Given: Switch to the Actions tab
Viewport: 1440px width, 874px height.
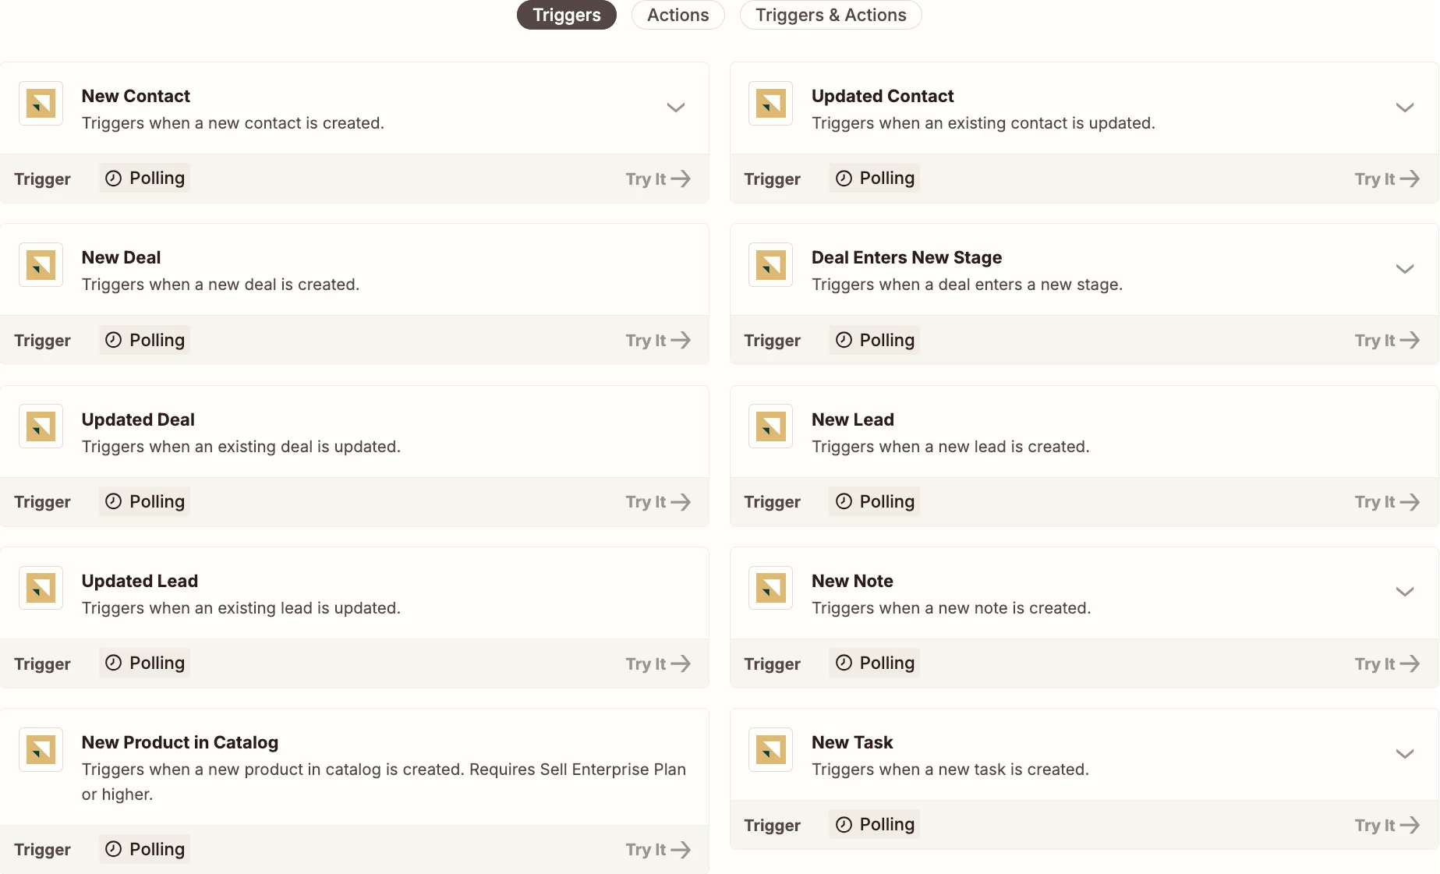Looking at the screenshot, I should point(678,15).
